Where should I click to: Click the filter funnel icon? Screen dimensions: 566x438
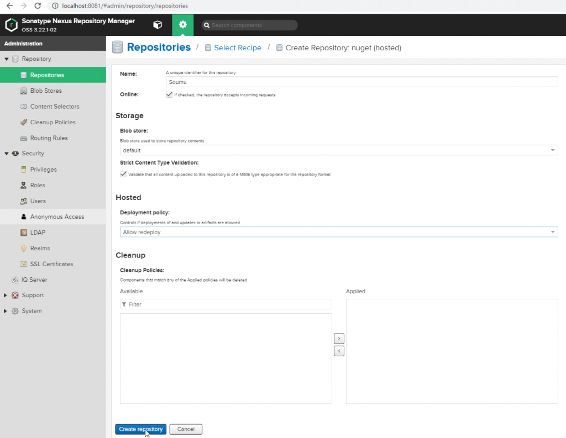pyautogui.click(x=124, y=304)
